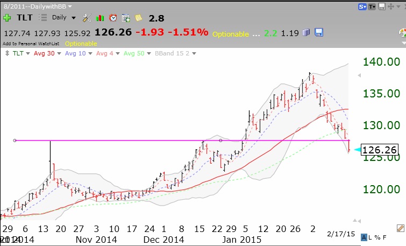
Task: Open the chart tools wrench icon
Action: 88,17
